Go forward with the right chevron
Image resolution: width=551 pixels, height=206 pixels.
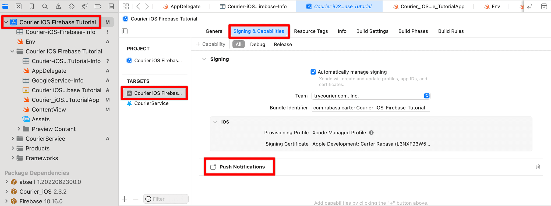pos(147,6)
